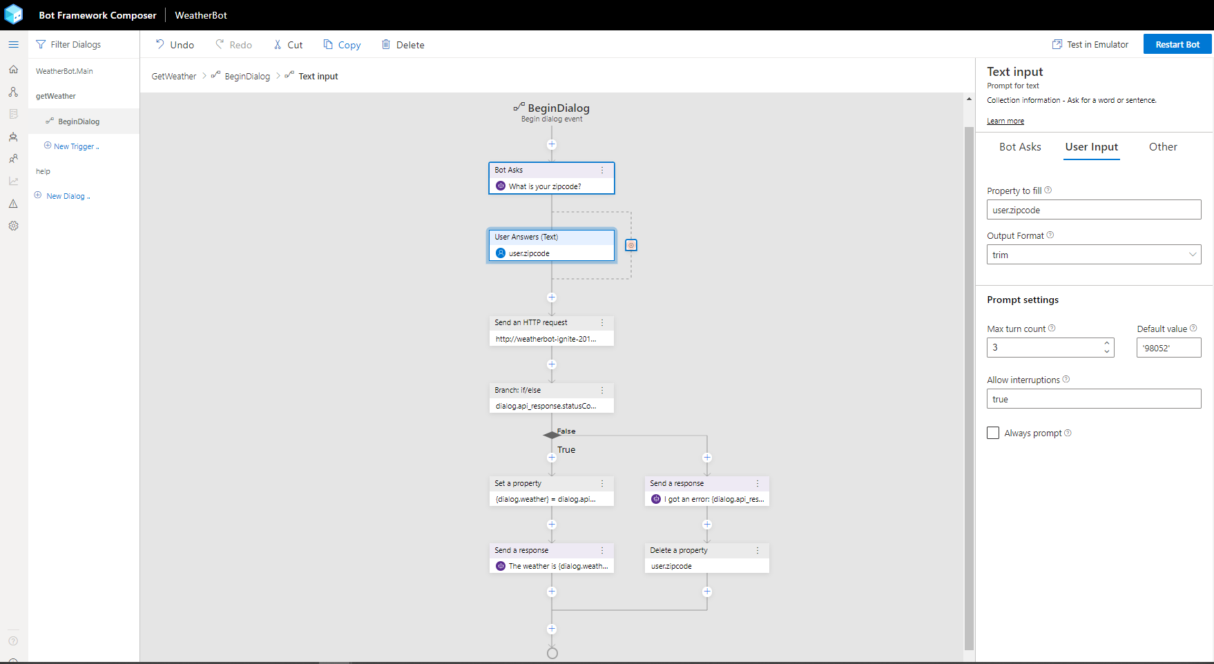Image resolution: width=1214 pixels, height=664 pixels.
Task: Click New Dialog link
Action: click(x=62, y=196)
